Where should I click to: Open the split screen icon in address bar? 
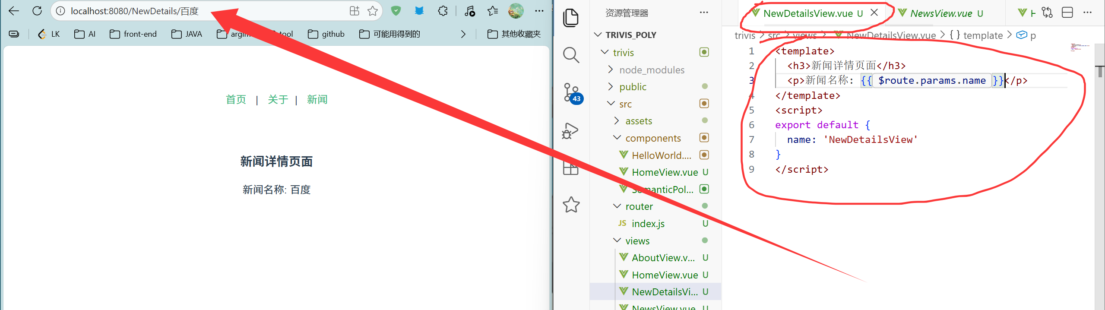pos(355,11)
